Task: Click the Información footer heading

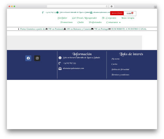Action: tap(82, 54)
